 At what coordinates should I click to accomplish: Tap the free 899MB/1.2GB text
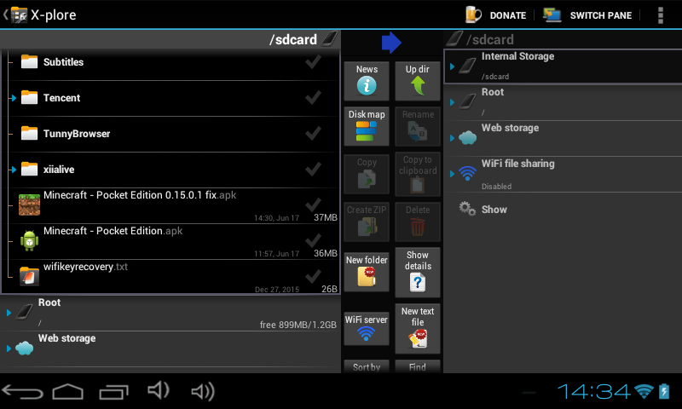click(x=298, y=325)
